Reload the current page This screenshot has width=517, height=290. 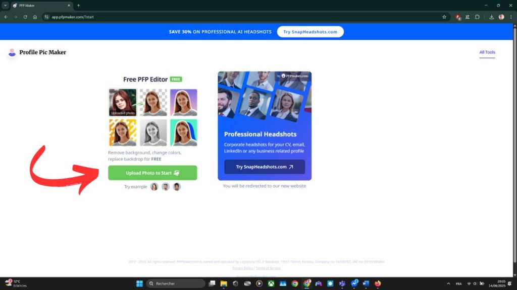click(x=25, y=17)
